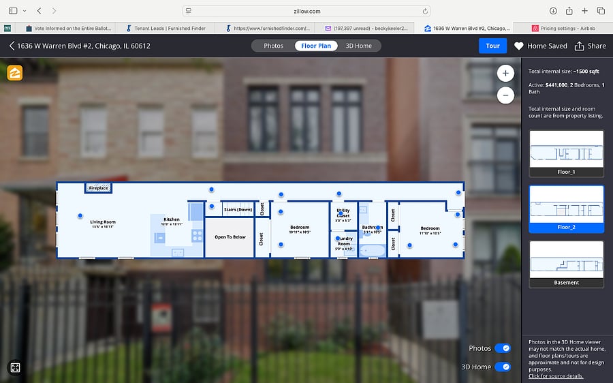The width and height of the screenshot is (613, 383).
Task: Click zillow.com address bar
Action: tap(306, 12)
